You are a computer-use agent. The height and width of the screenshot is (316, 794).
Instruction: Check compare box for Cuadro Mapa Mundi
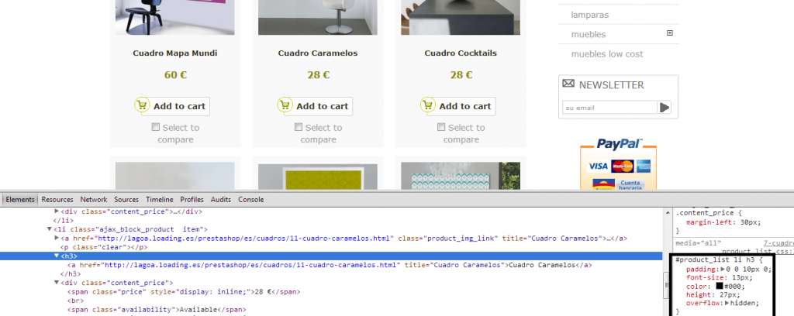point(156,127)
